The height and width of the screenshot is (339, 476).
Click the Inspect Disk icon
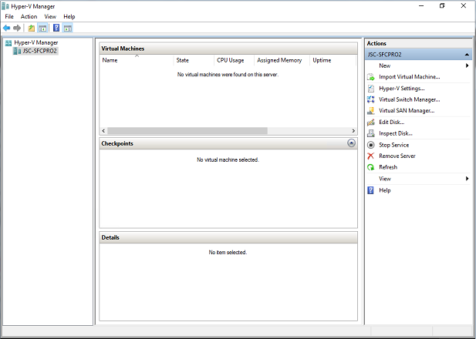(x=370, y=133)
